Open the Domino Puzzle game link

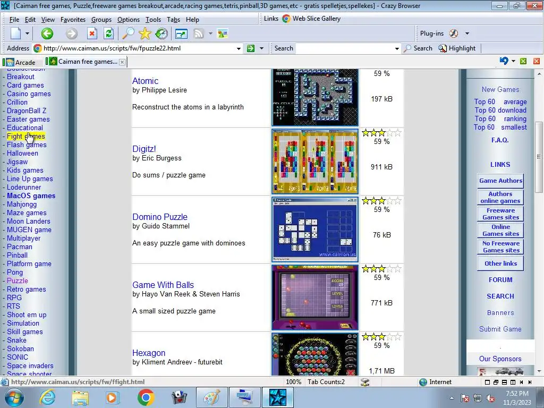(160, 217)
